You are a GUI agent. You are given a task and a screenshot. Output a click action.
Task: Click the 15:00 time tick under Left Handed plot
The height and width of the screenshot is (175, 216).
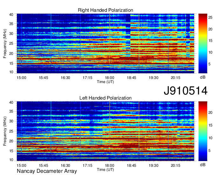22,165
